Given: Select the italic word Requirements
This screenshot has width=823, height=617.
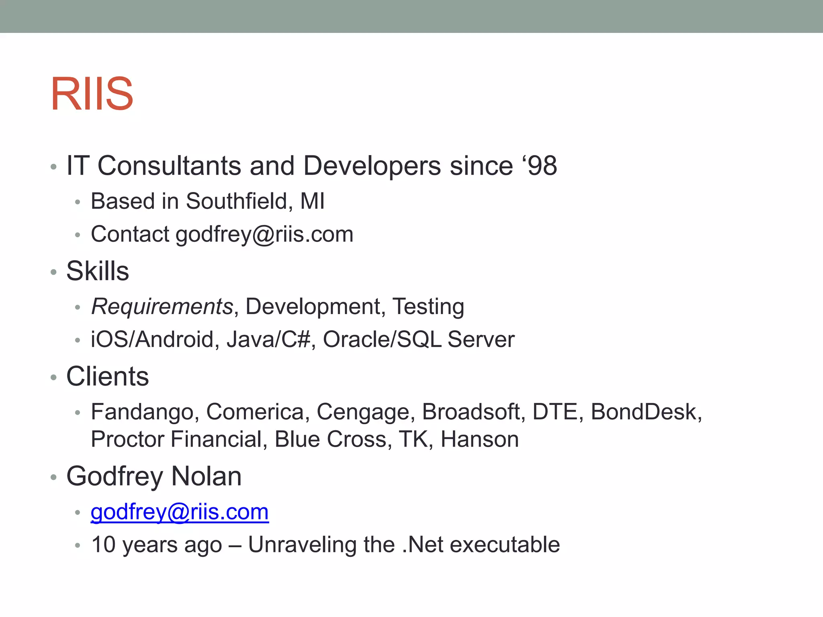Looking at the screenshot, I should click(x=162, y=307).
